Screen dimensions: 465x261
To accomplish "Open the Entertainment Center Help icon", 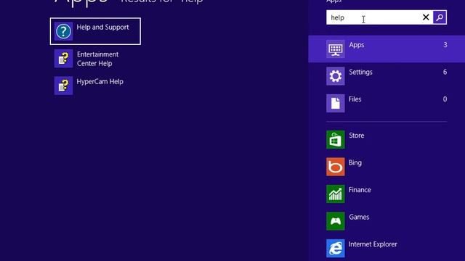I will coord(63,59).
